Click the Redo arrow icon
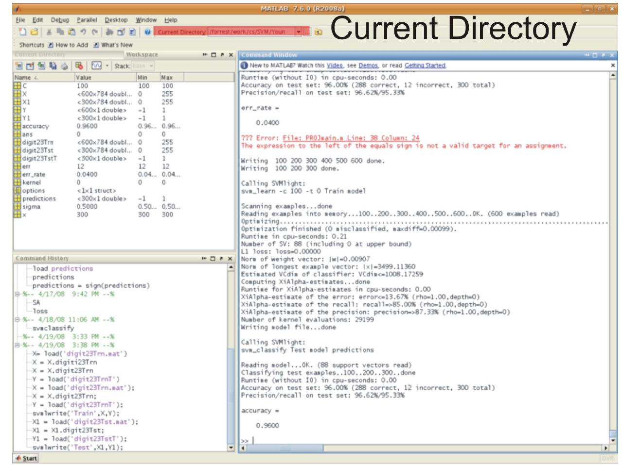Image resolution: width=622 pixels, height=465 pixels. (x=95, y=32)
